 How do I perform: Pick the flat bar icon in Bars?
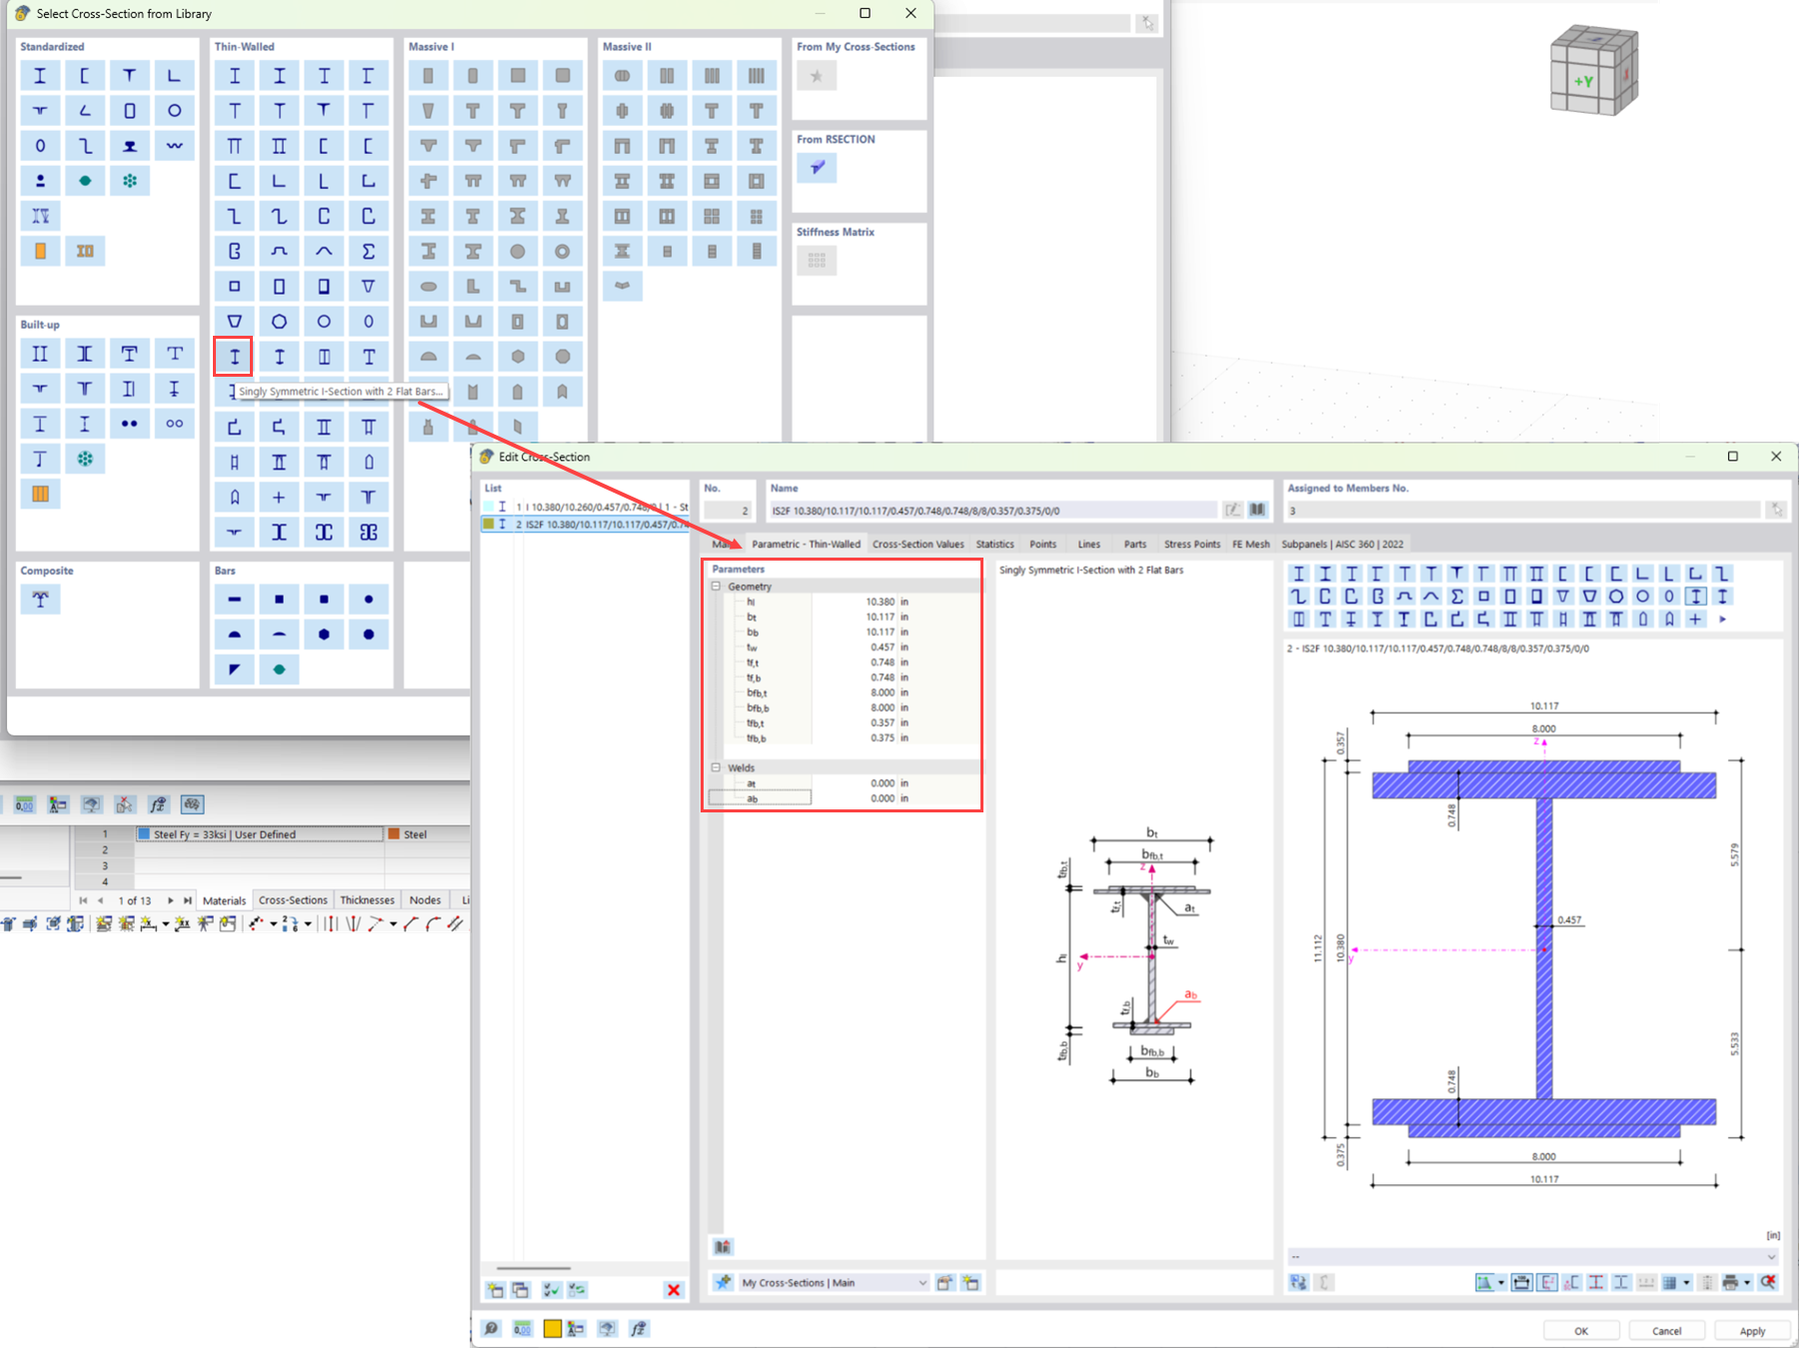click(234, 599)
